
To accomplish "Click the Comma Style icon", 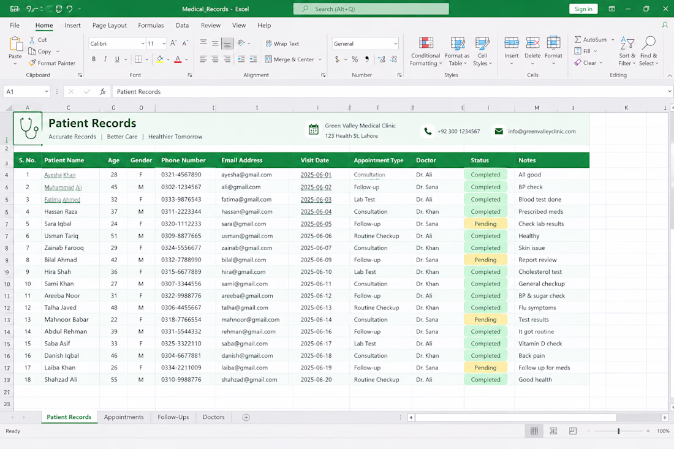I will pyautogui.click(x=366, y=59).
